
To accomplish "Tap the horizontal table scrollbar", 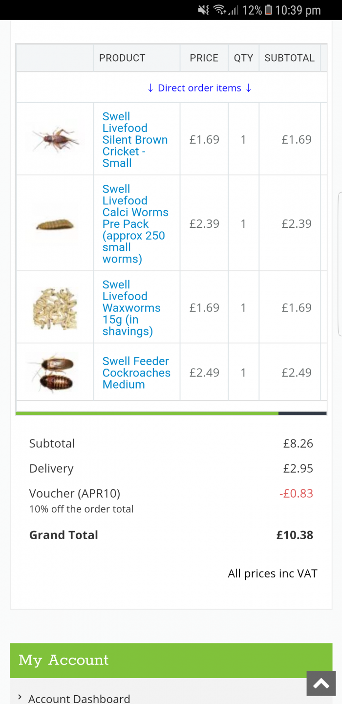I will [147, 413].
